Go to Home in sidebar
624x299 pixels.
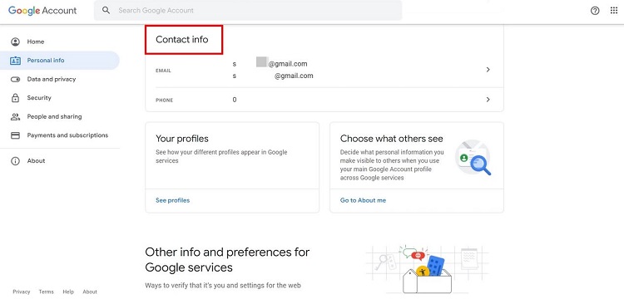36,42
